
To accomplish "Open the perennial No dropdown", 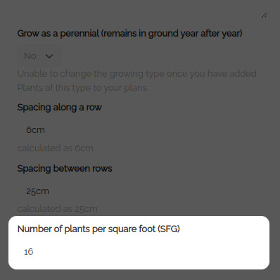I will [40, 56].
